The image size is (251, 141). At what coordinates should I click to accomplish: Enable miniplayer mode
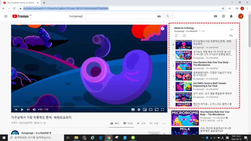point(145,110)
